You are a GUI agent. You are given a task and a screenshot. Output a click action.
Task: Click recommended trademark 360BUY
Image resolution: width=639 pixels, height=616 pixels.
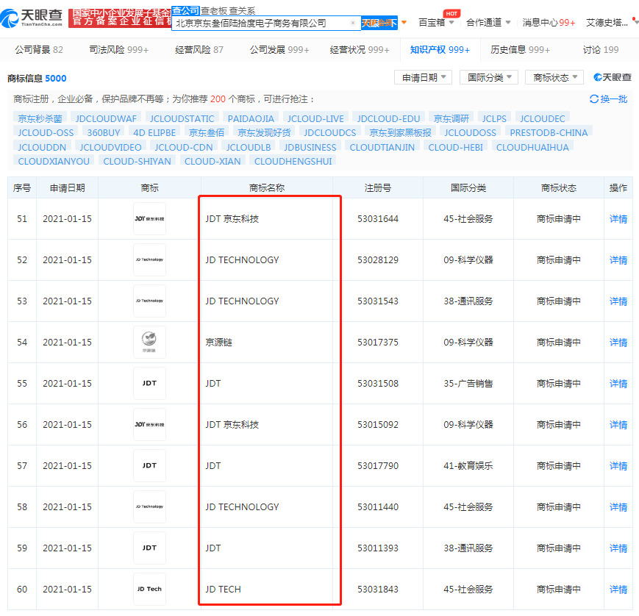point(104,133)
